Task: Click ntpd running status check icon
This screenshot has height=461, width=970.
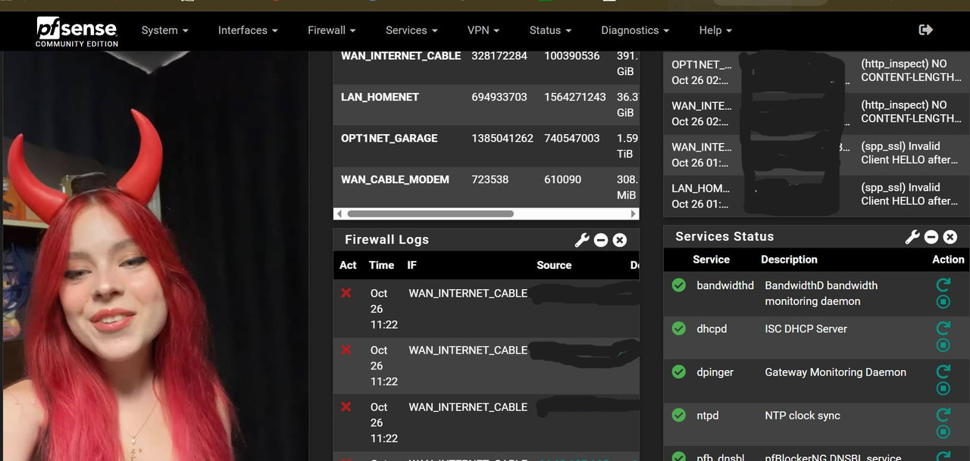Action: click(679, 415)
